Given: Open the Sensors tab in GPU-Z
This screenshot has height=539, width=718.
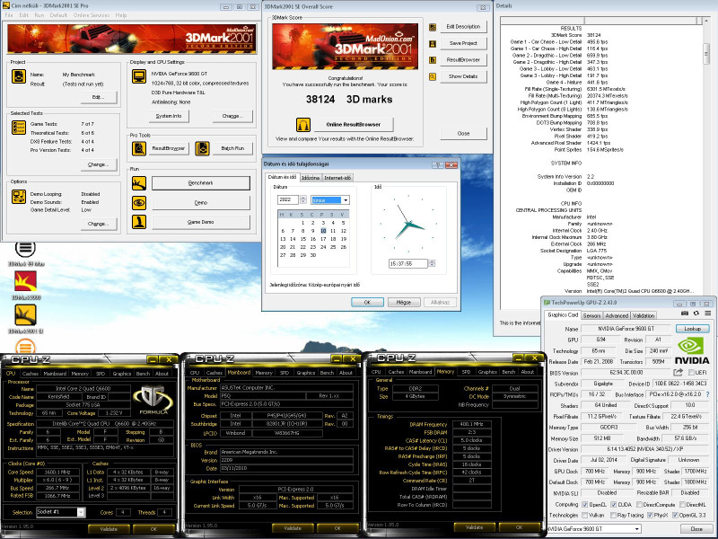Looking at the screenshot, I should pyautogui.click(x=591, y=316).
